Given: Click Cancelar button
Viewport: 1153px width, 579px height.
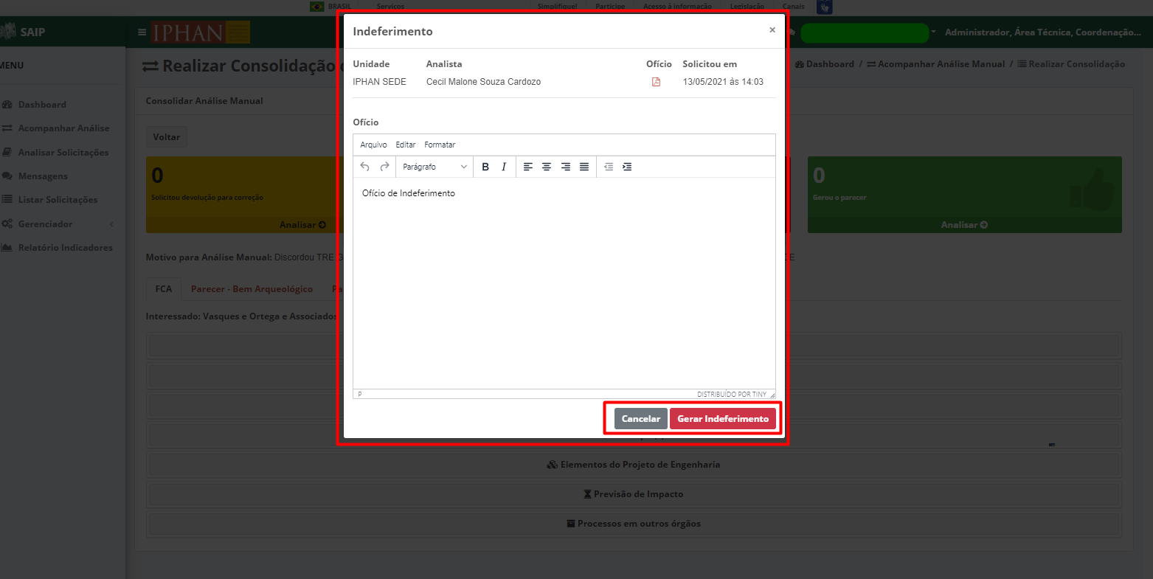Looking at the screenshot, I should (641, 418).
